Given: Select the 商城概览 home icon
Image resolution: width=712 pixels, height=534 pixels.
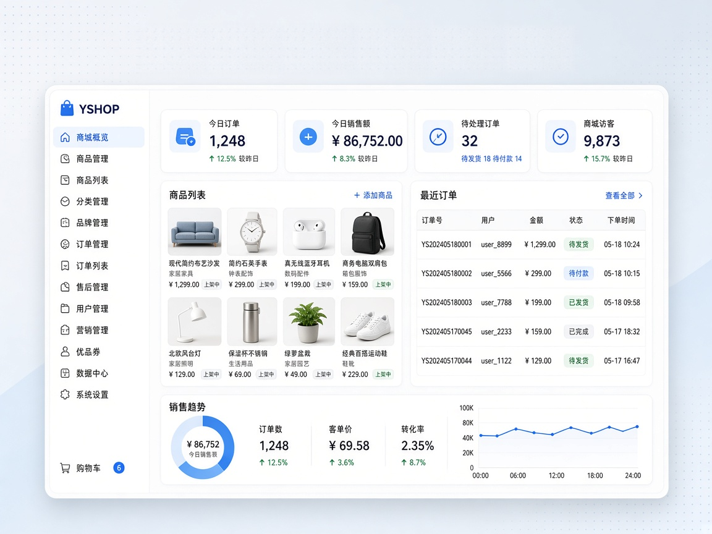Looking at the screenshot, I should [x=65, y=137].
